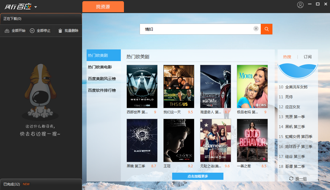330x190 pixels.
Task: Click the 批量删除 trash icon
Action: click(x=60, y=31)
